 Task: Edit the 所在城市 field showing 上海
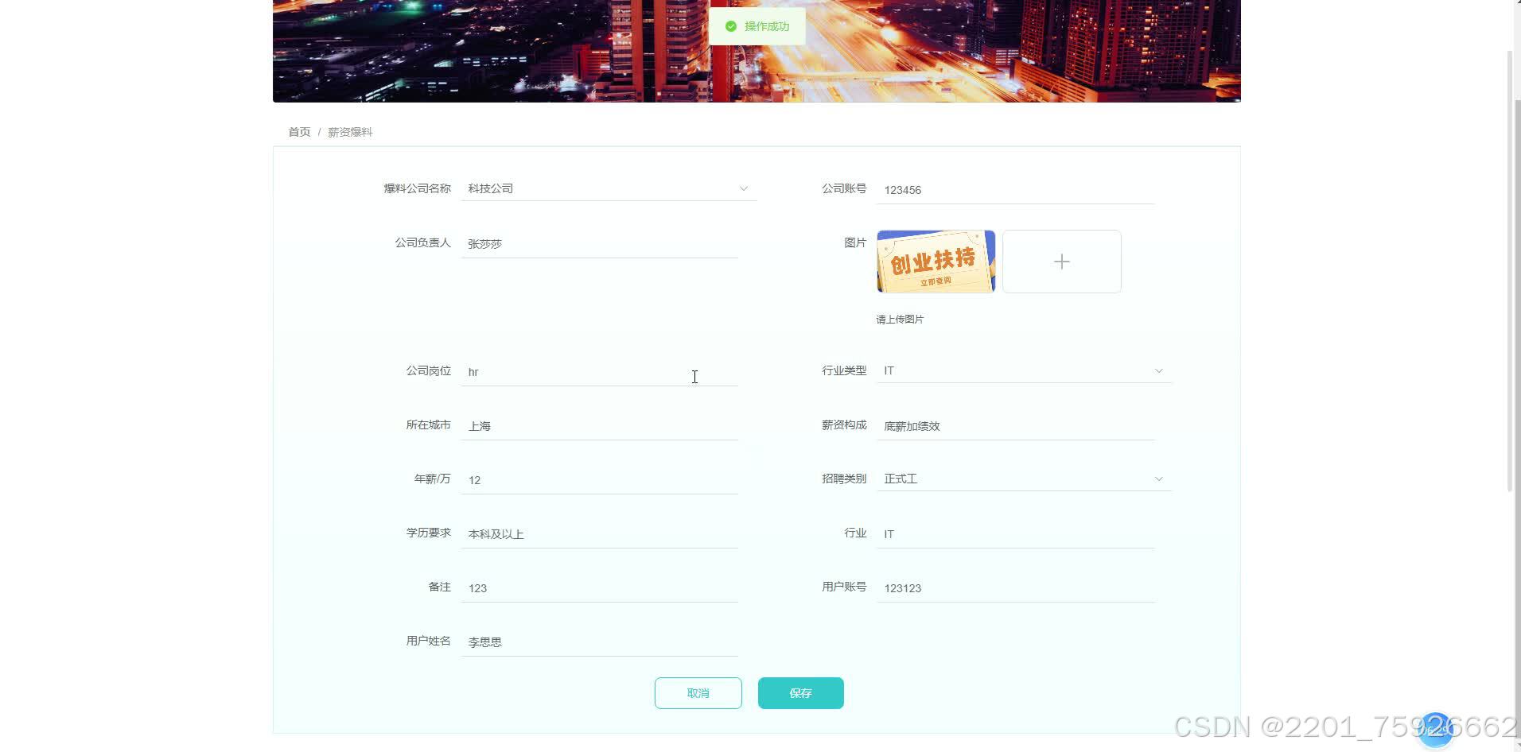600,426
